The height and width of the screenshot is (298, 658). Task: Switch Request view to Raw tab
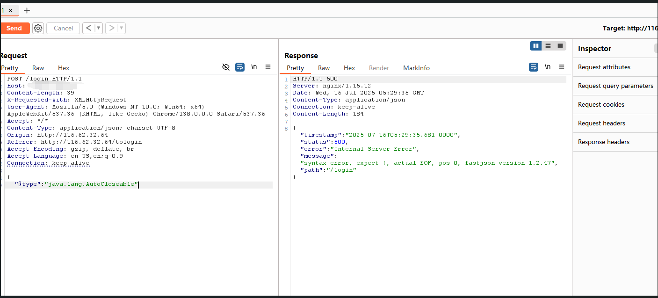coord(38,68)
